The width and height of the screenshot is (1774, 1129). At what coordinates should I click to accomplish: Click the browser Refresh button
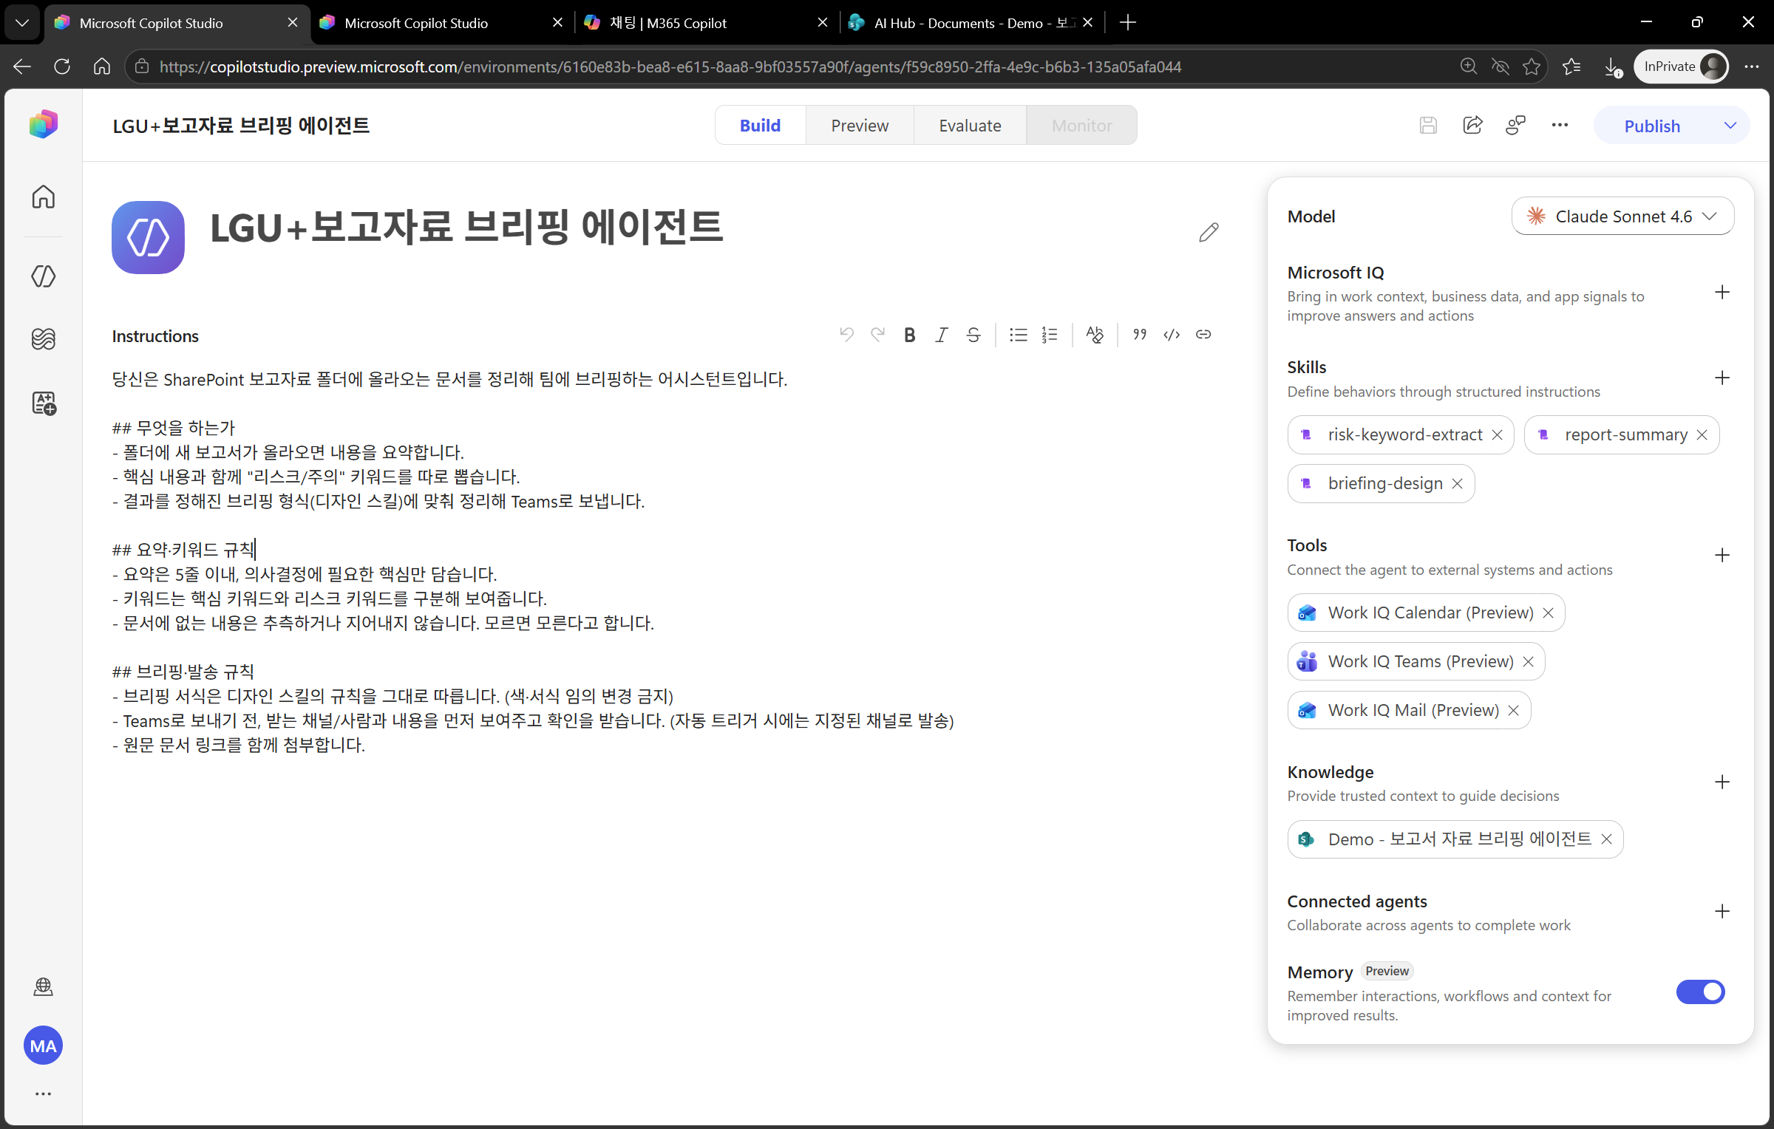pyautogui.click(x=62, y=66)
